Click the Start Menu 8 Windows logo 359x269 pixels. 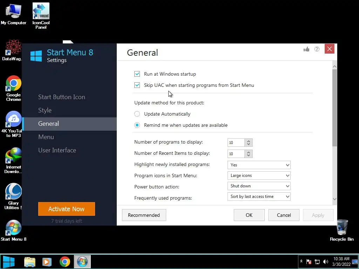pyautogui.click(x=36, y=56)
